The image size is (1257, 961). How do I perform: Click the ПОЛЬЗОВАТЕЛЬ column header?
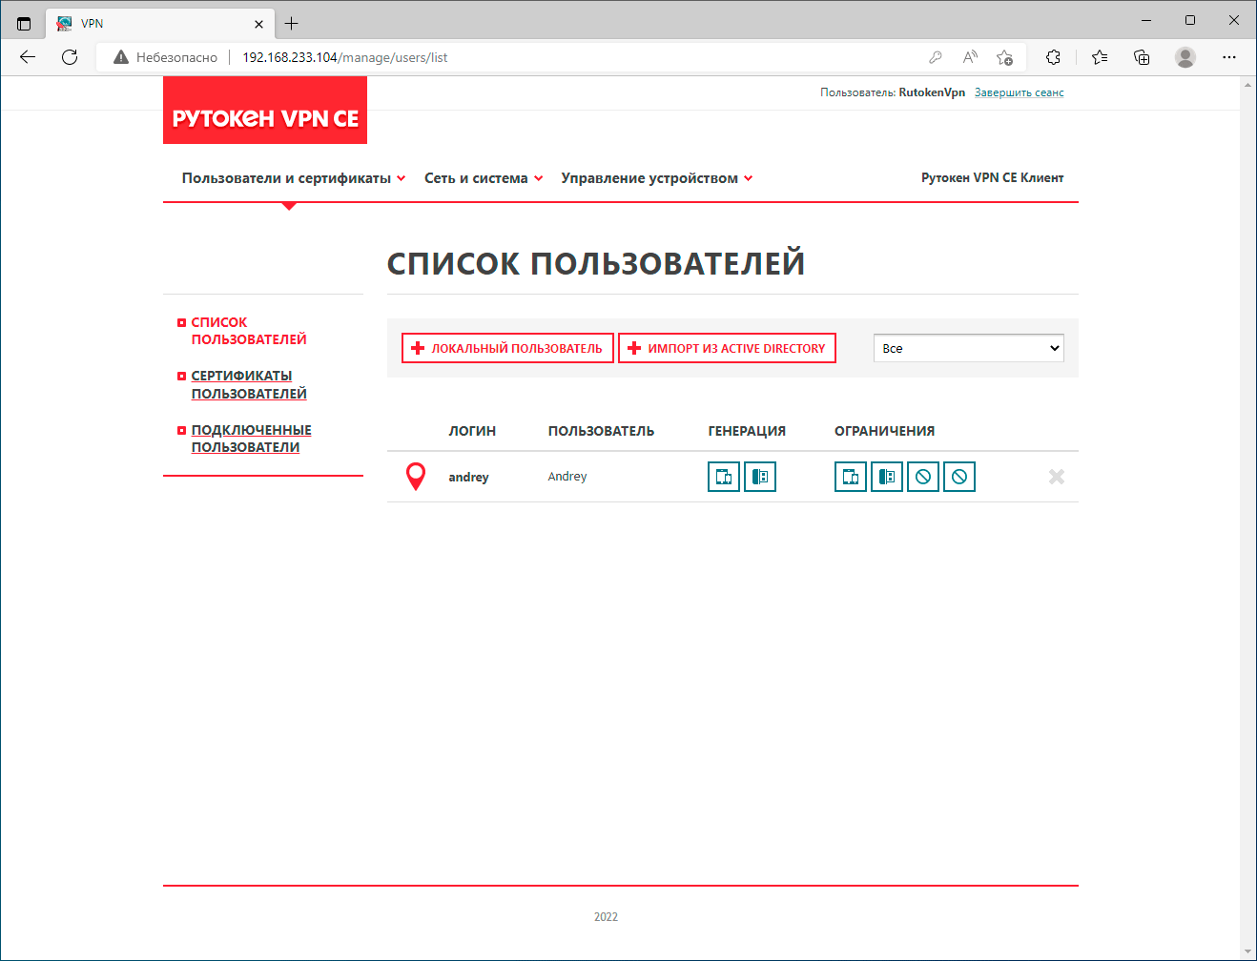pos(601,431)
